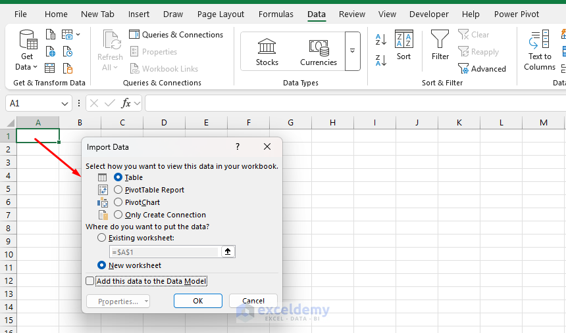Open Existing Connections icon
566x333 pixels.
point(68,68)
